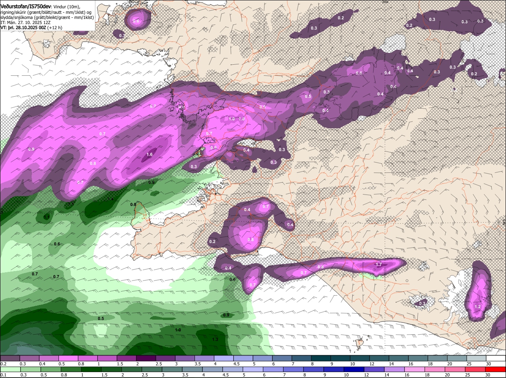Image resolution: width=506 pixels, height=378 pixels.
Task: Click the 1.6 snowfall maximum label
Action: [149, 155]
